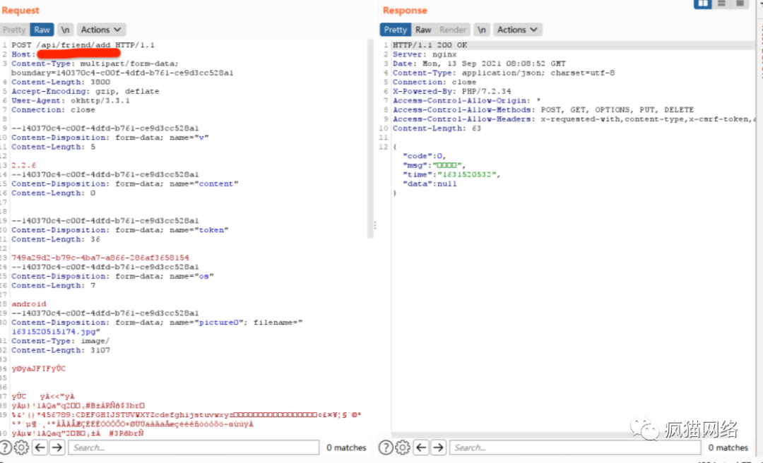The image size is (763, 463).
Task: Focus the Request search field
Action: [194, 447]
